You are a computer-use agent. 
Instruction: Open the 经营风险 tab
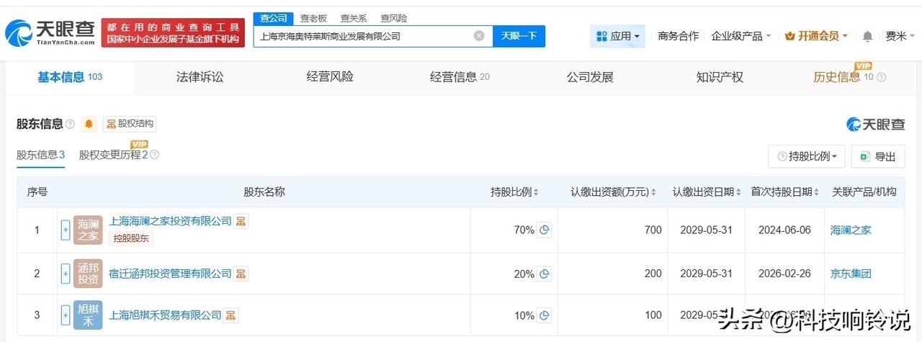click(330, 77)
